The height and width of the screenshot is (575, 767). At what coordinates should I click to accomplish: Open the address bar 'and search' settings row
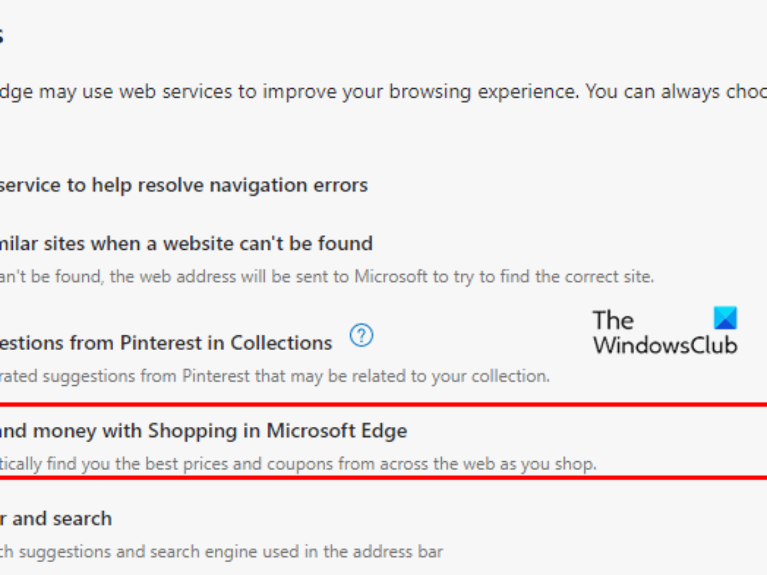(56, 518)
